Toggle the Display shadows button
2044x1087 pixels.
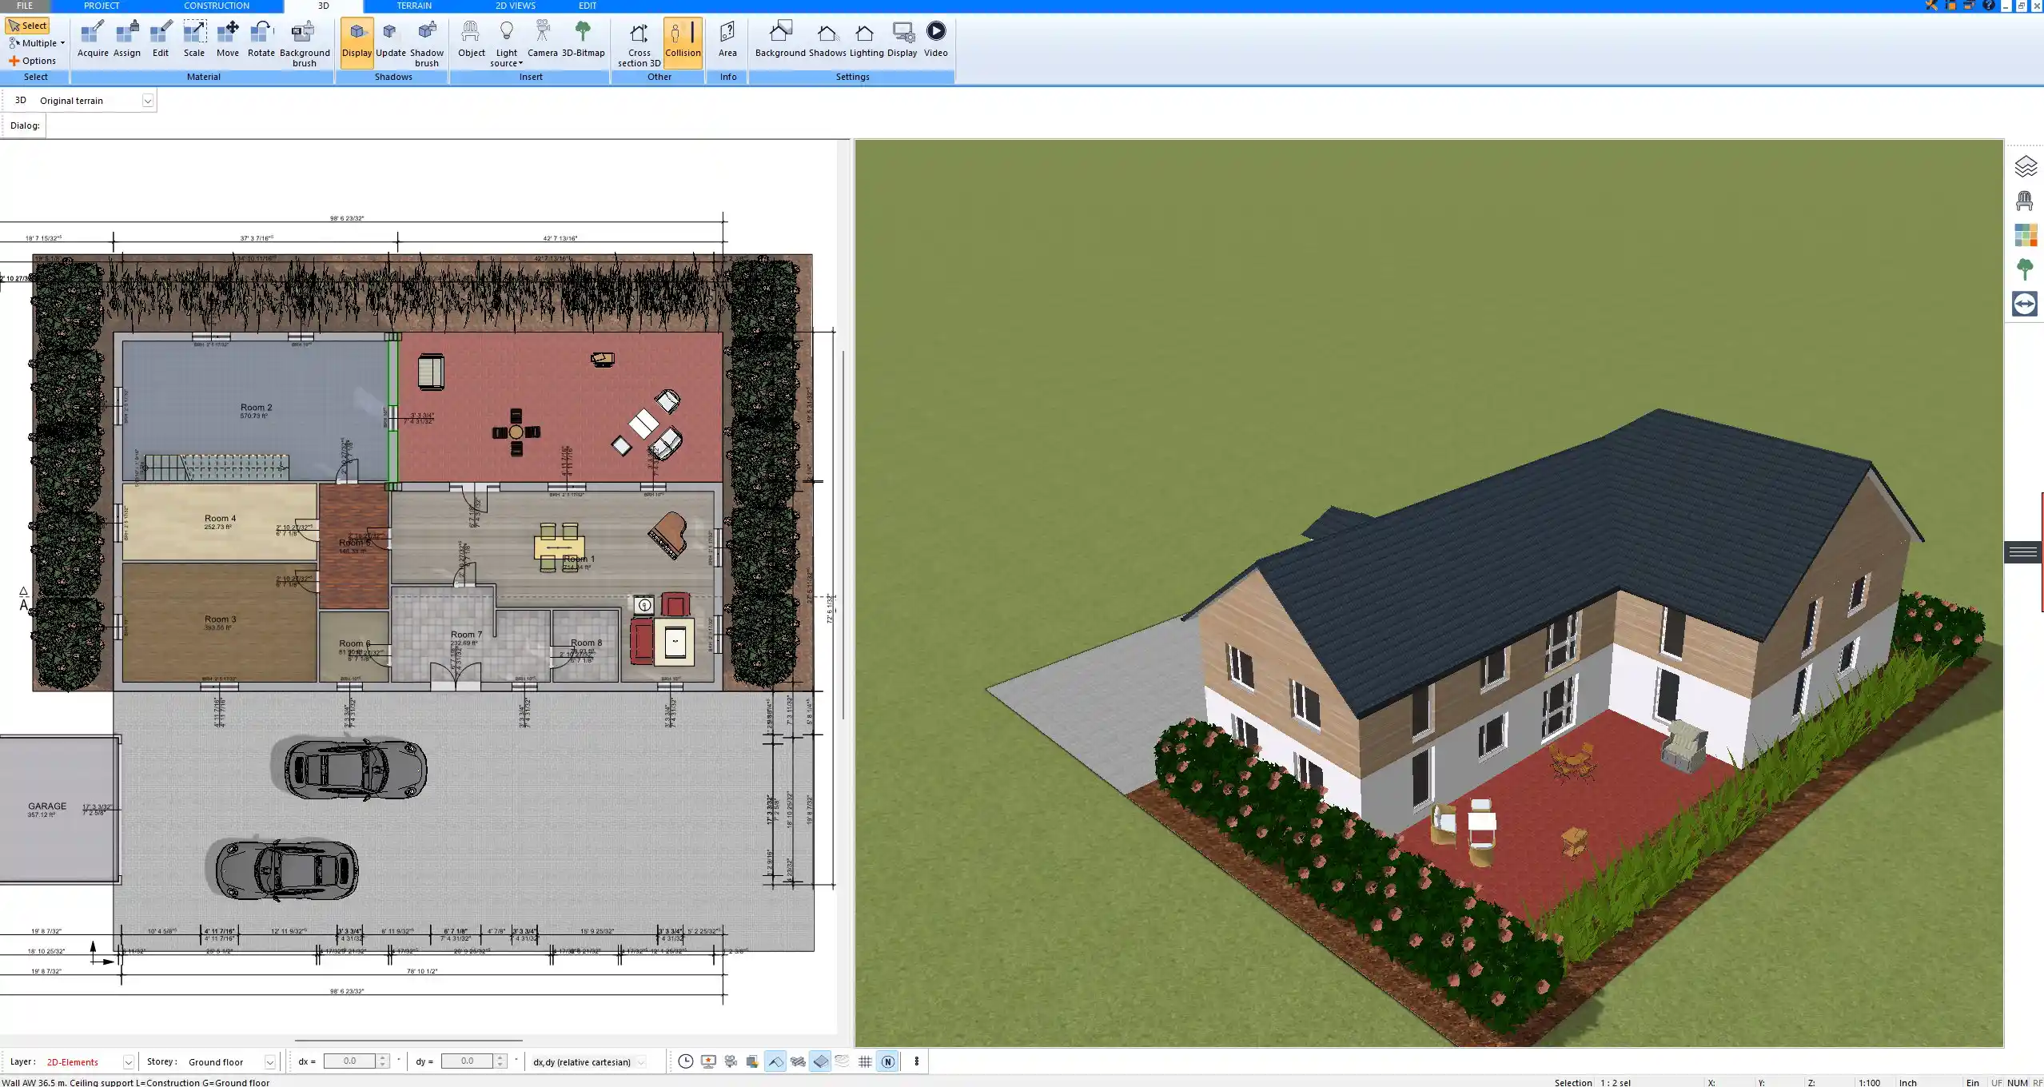click(x=357, y=42)
